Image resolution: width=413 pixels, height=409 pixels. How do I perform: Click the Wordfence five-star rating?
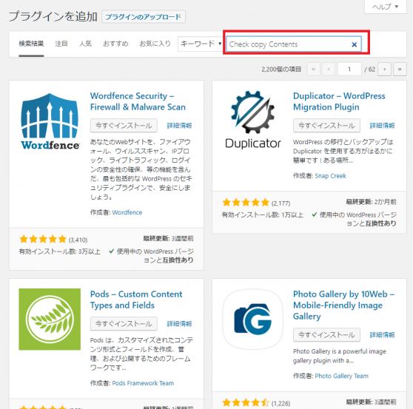[x=43, y=239]
